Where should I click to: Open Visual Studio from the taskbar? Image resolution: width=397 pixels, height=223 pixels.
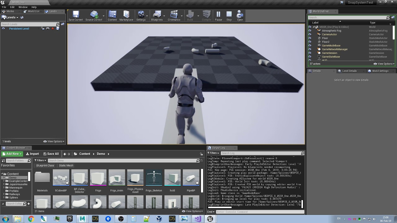pos(197,219)
